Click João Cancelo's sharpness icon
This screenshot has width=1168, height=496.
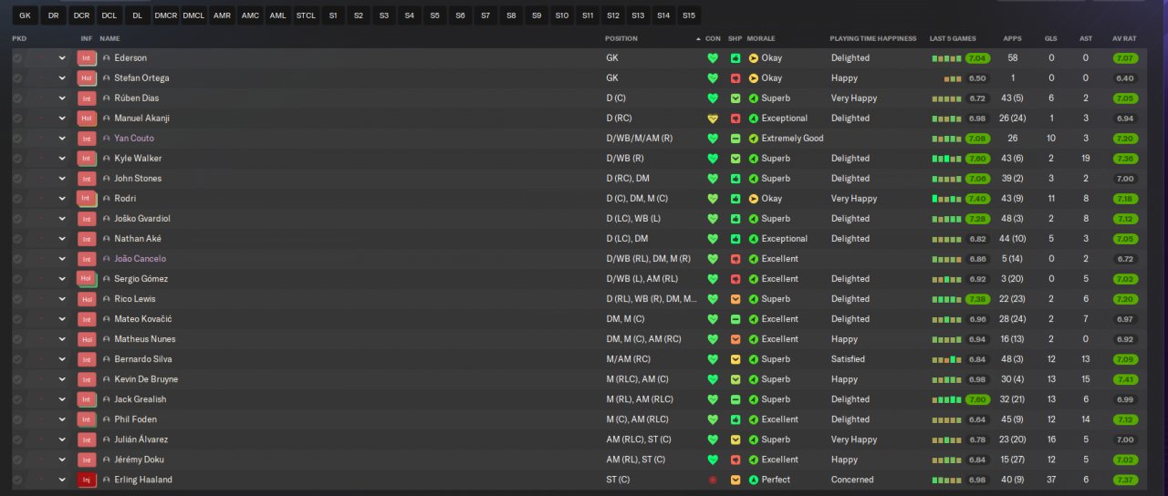coord(735,259)
